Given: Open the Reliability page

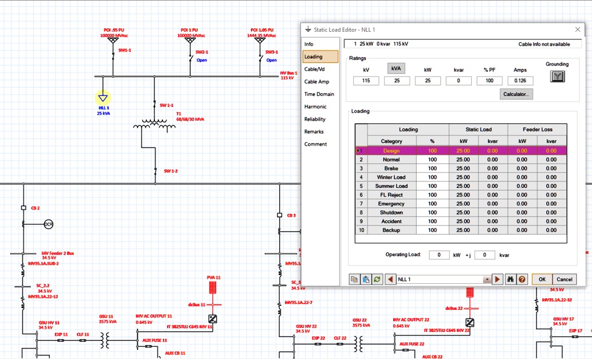Looking at the screenshot, I should click(315, 119).
